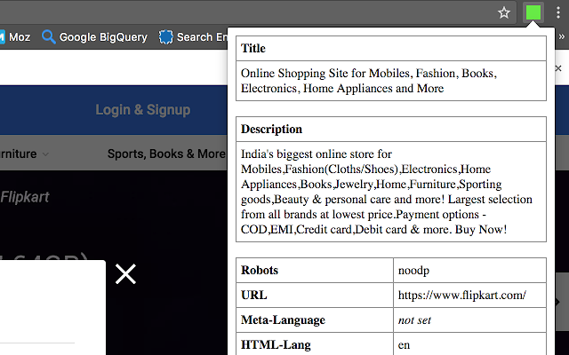This screenshot has height=355, width=569.
Task: Open Sports, Books & More menu
Action: coord(166,154)
